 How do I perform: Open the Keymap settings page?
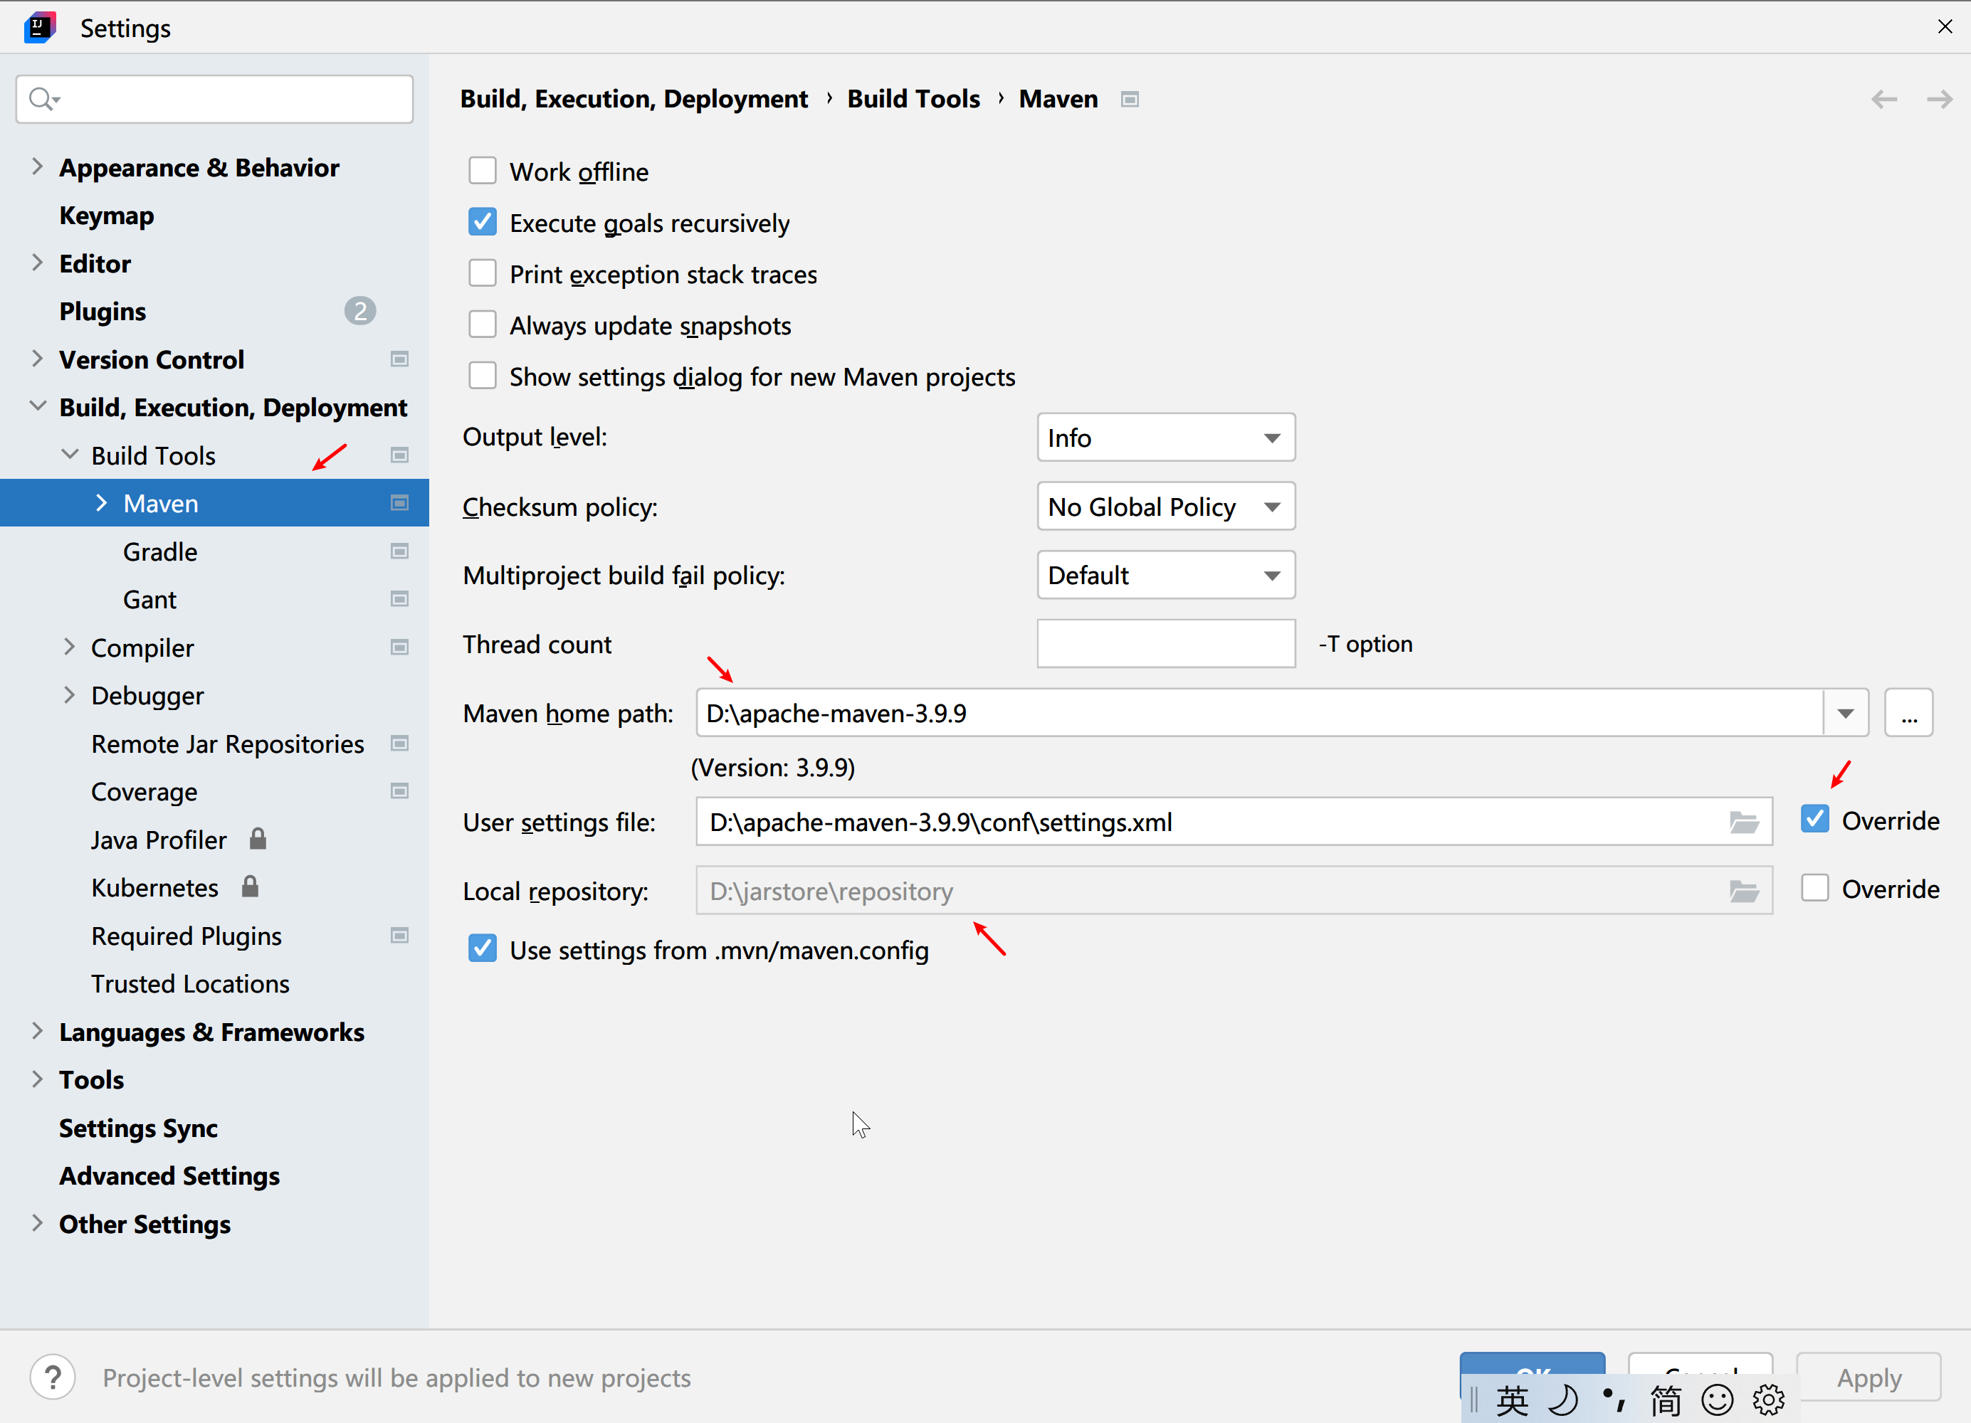click(x=106, y=216)
